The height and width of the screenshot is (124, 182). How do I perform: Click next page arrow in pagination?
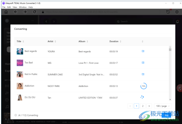click(149, 106)
